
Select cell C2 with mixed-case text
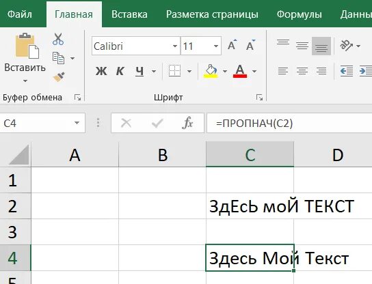(x=250, y=206)
